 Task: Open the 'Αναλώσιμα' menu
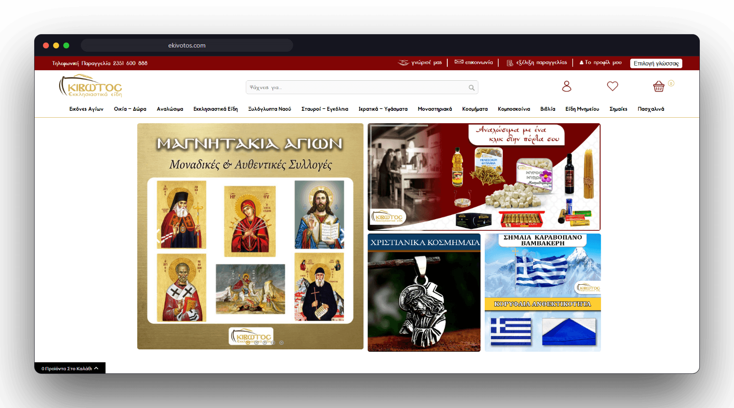170,109
